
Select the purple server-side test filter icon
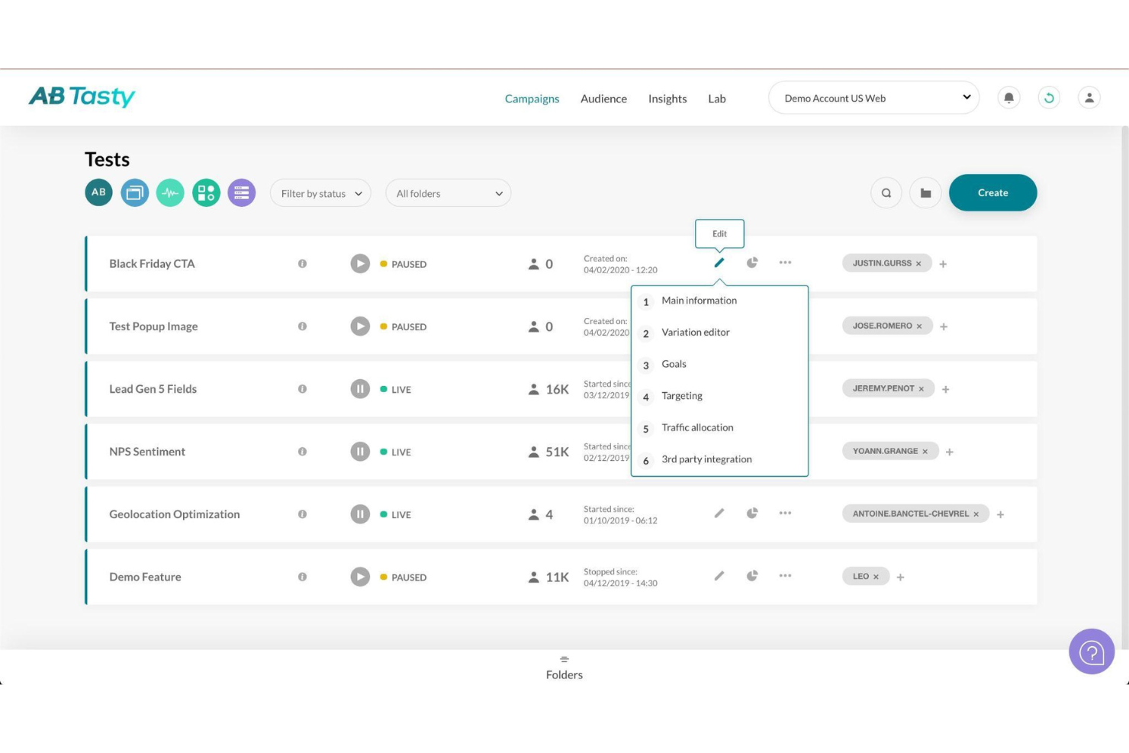pyautogui.click(x=241, y=192)
